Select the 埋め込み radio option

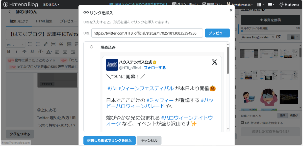(91, 47)
